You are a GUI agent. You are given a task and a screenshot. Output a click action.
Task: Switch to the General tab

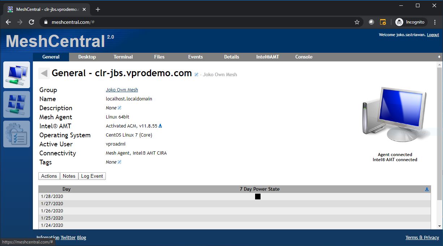pyautogui.click(x=51, y=57)
